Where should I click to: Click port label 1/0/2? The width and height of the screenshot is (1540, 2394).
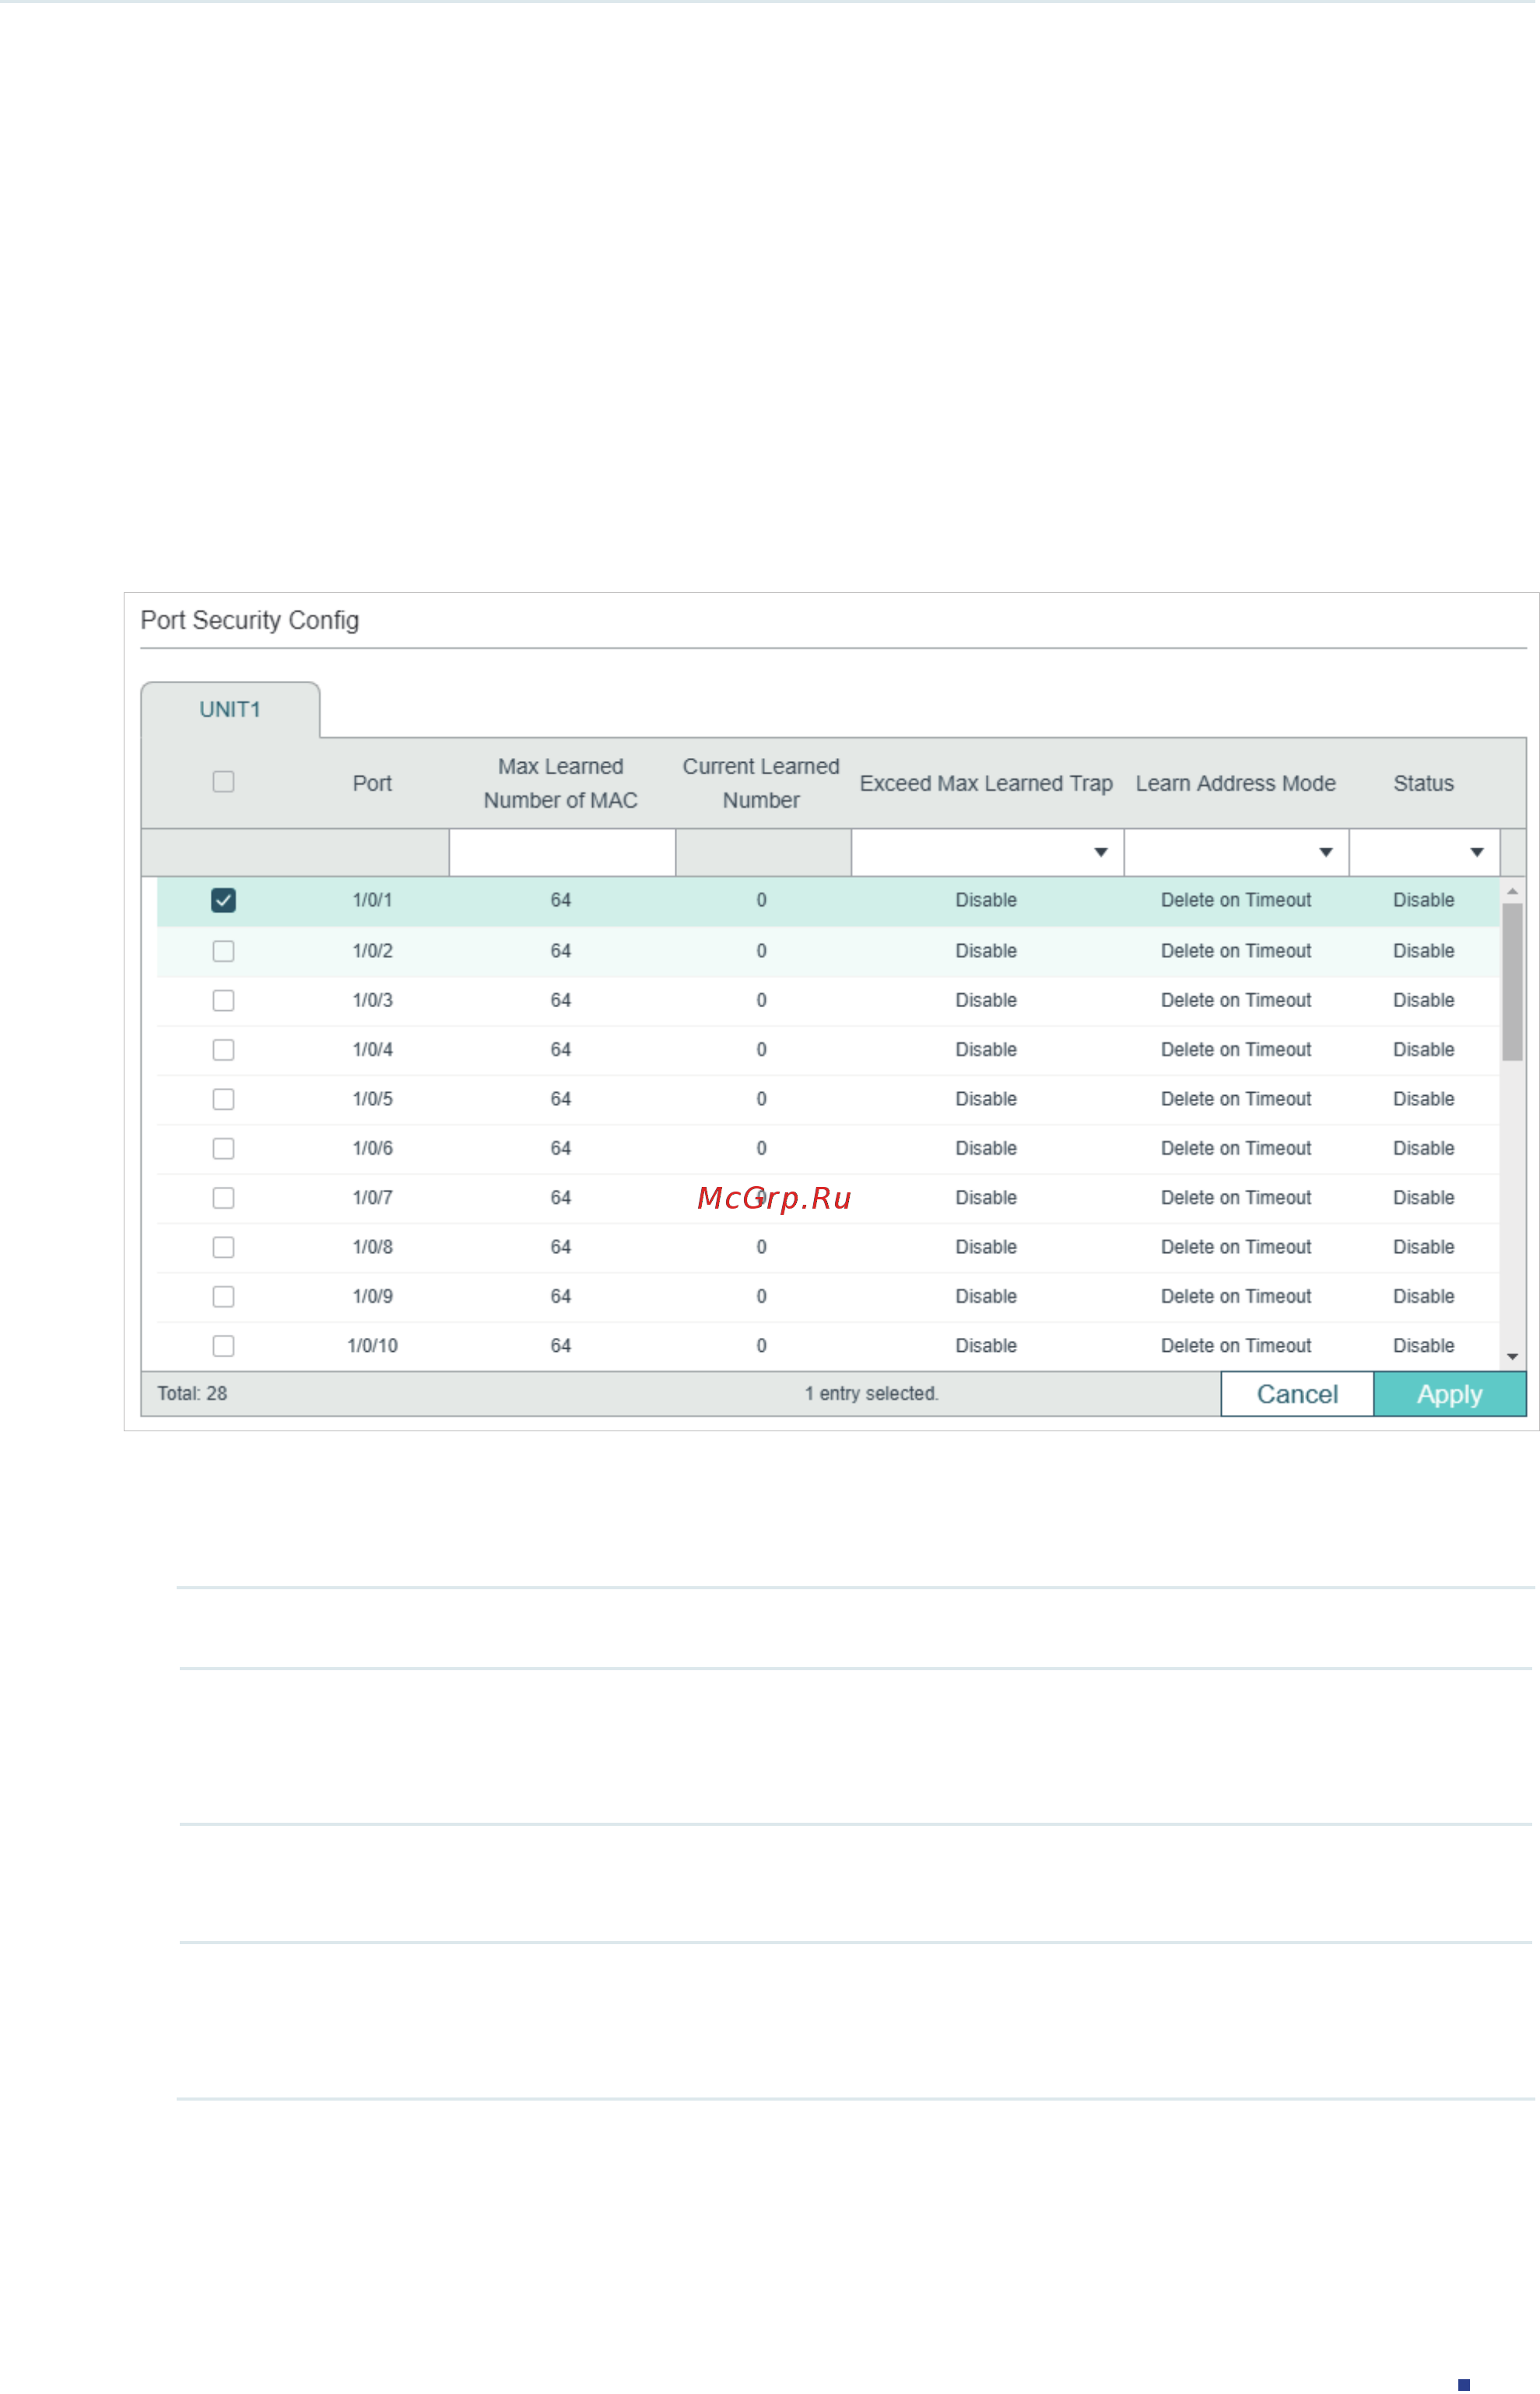[x=372, y=951]
